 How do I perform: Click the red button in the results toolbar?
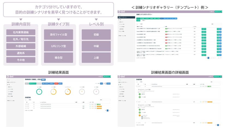point(56,83)
